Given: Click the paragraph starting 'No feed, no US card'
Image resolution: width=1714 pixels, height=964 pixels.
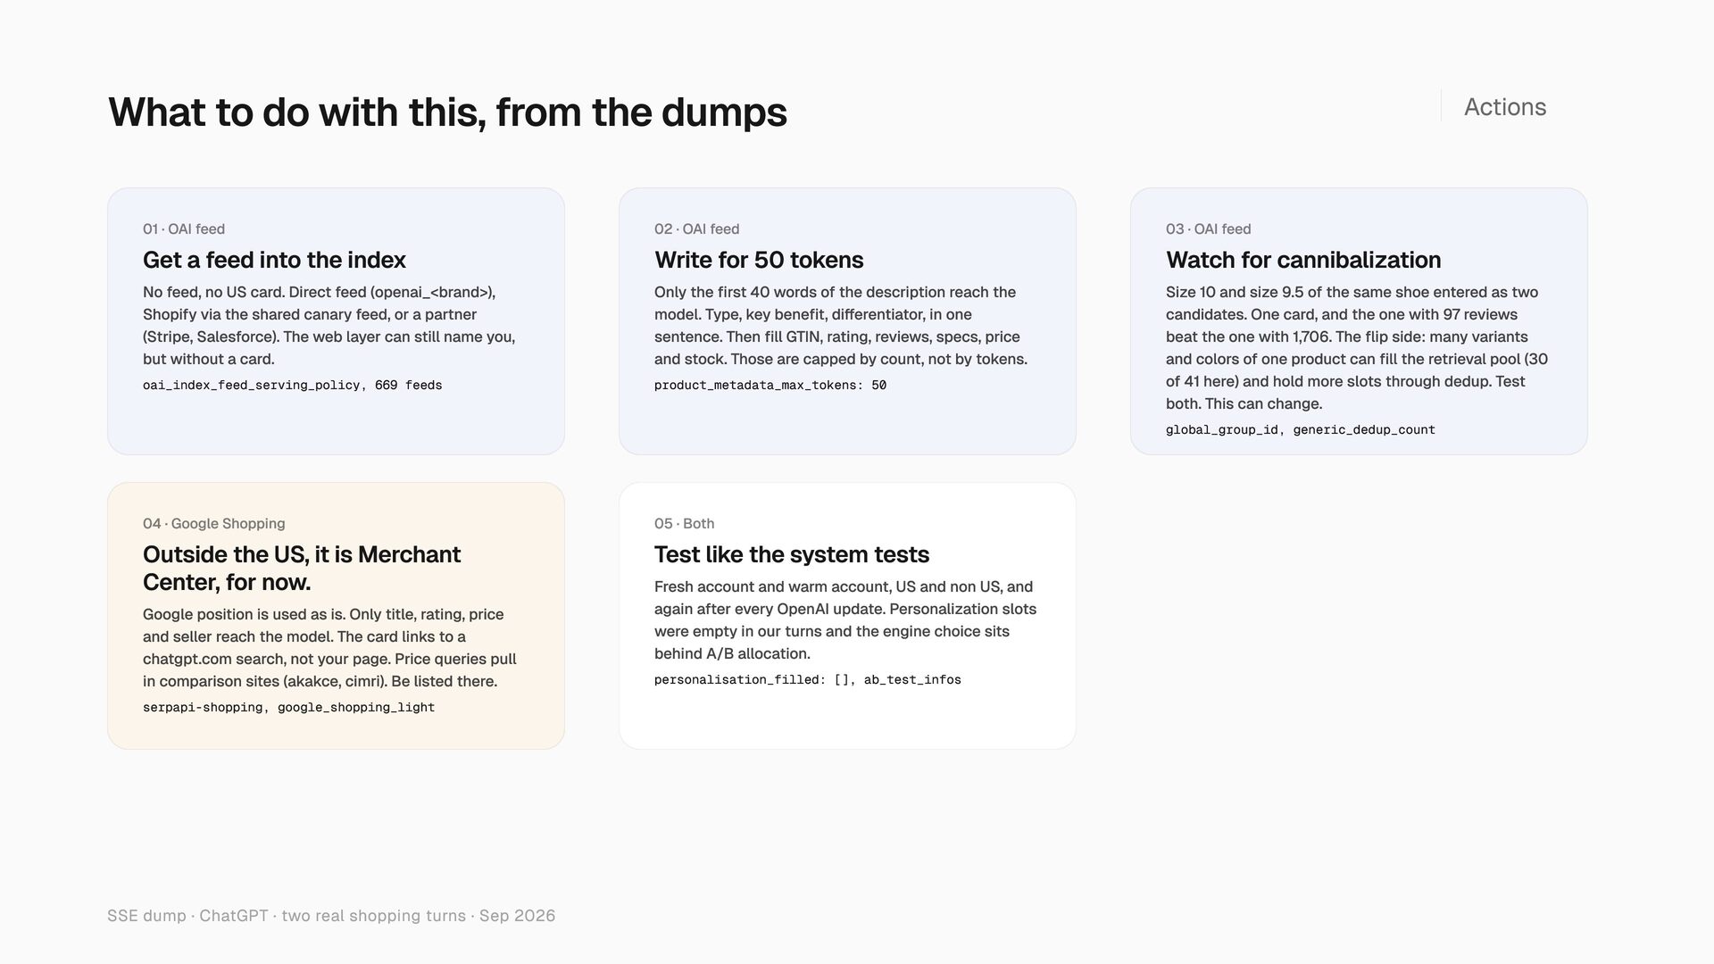Looking at the screenshot, I should click(x=330, y=326).
